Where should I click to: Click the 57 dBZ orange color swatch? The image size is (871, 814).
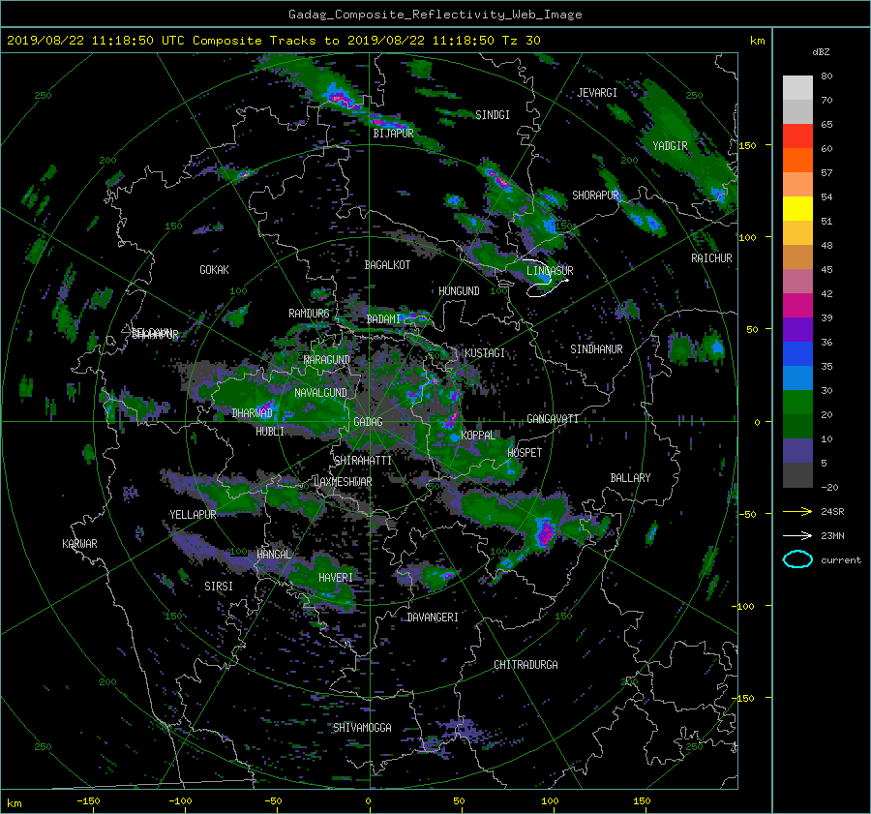797,160
